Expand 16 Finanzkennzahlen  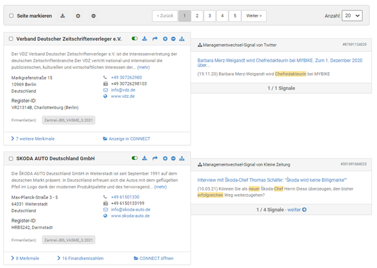[x=80, y=258]
